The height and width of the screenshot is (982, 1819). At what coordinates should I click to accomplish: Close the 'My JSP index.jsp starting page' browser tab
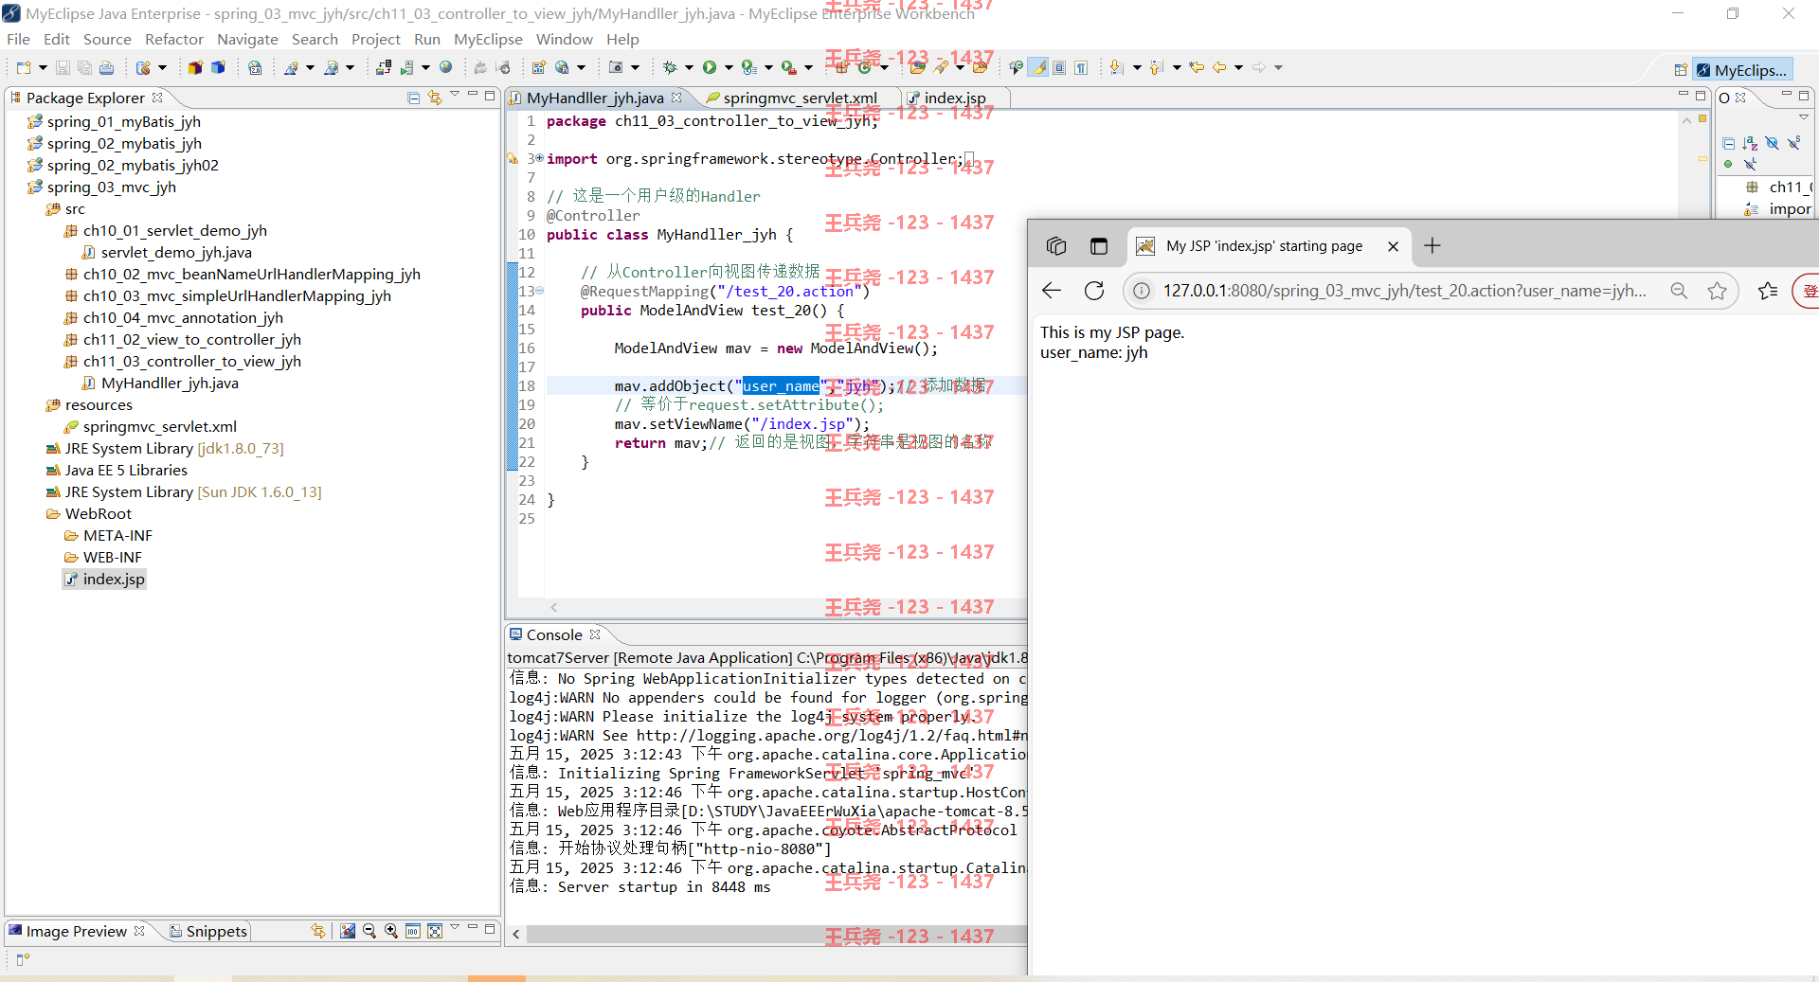click(1393, 246)
